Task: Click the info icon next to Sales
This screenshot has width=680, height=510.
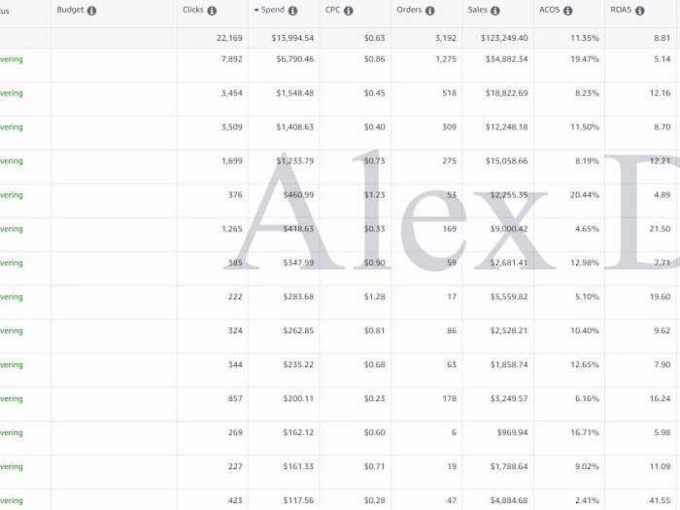Action: 495,11
